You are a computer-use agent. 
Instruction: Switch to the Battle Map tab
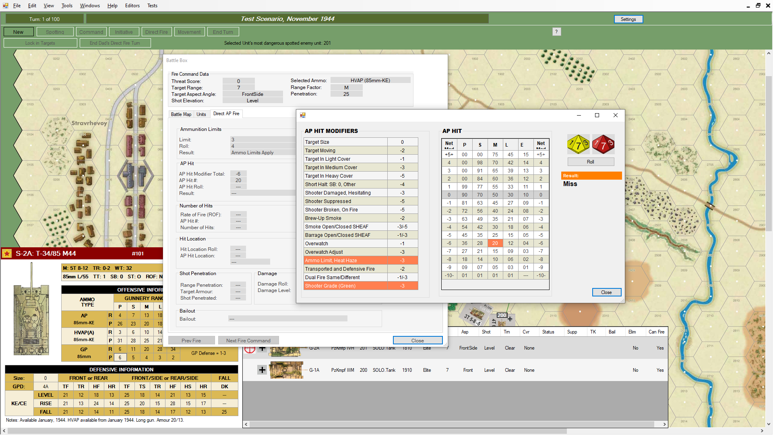(x=181, y=114)
